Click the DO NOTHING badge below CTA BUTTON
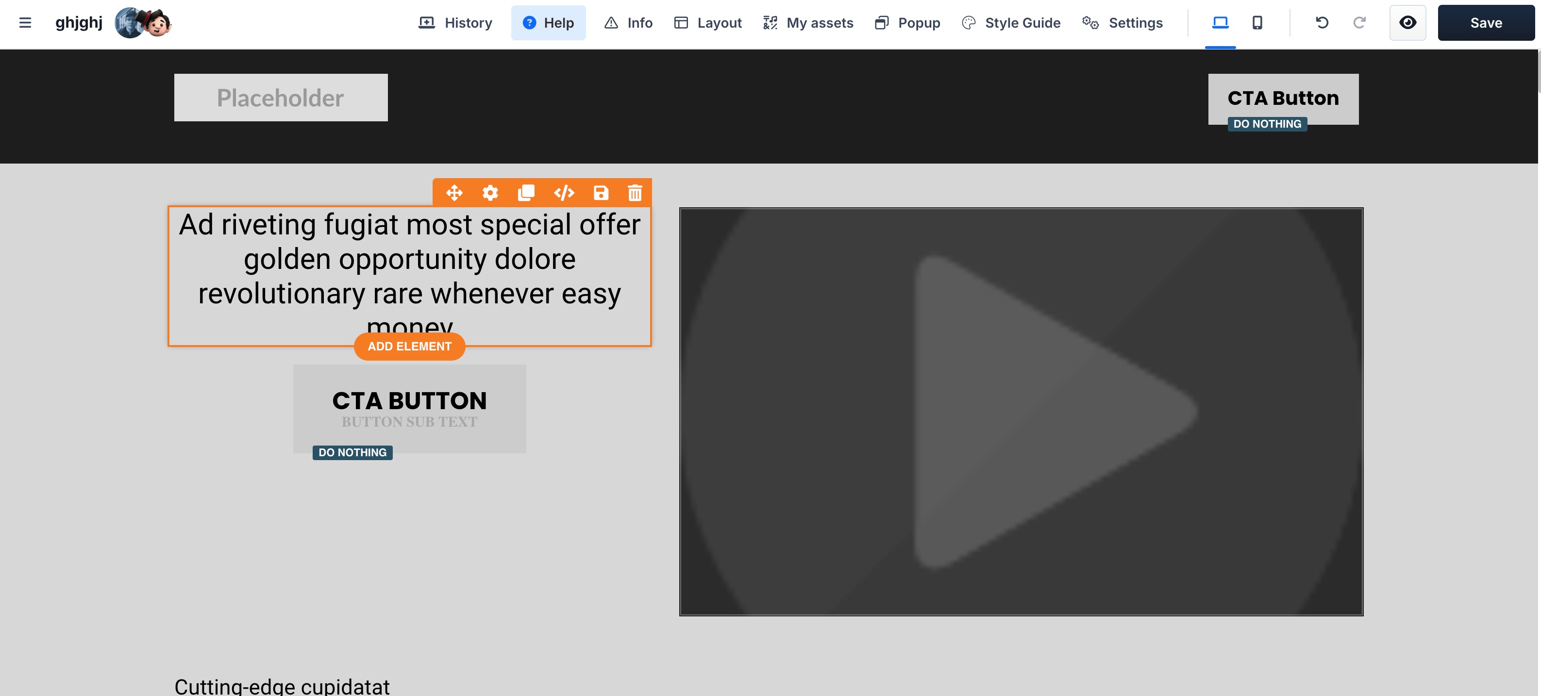This screenshot has width=1541, height=696. click(x=352, y=453)
